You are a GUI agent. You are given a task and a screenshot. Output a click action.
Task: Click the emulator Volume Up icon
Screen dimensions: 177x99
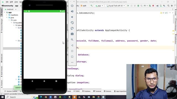(x=72, y=11)
